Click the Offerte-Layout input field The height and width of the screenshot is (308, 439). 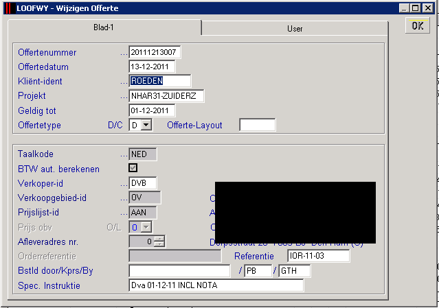tap(258, 125)
